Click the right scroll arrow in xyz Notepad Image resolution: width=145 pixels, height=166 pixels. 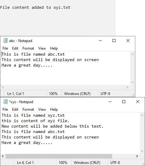point(137,156)
